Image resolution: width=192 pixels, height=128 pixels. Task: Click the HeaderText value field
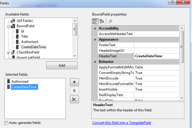click(x=156, y=56)
